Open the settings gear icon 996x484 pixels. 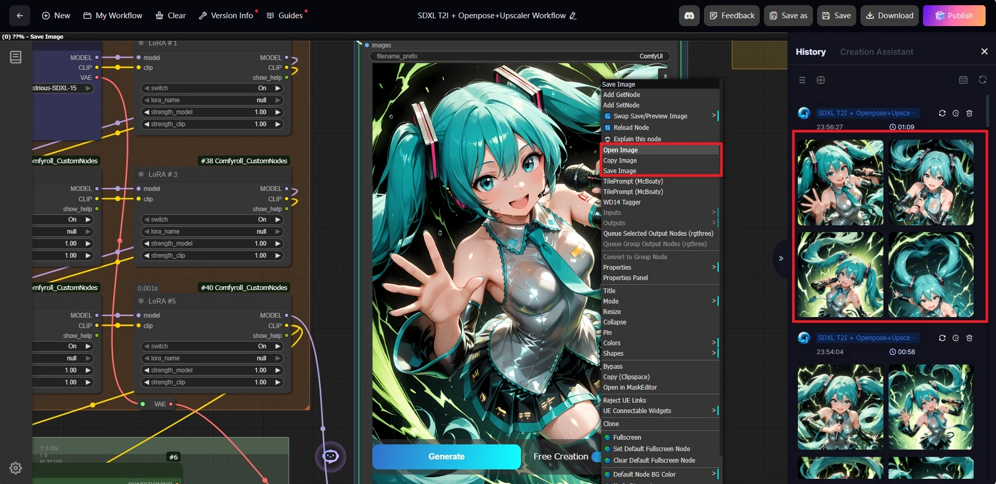click(16, 468)
